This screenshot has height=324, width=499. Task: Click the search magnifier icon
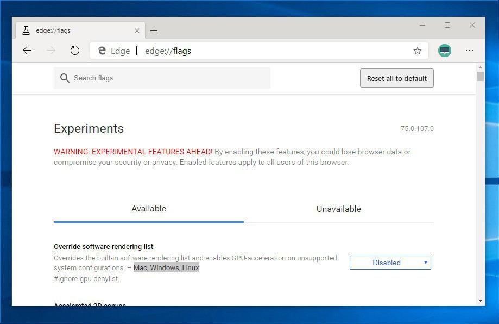(x=65, y=78)
